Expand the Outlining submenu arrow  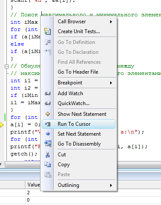click(111, 185)
